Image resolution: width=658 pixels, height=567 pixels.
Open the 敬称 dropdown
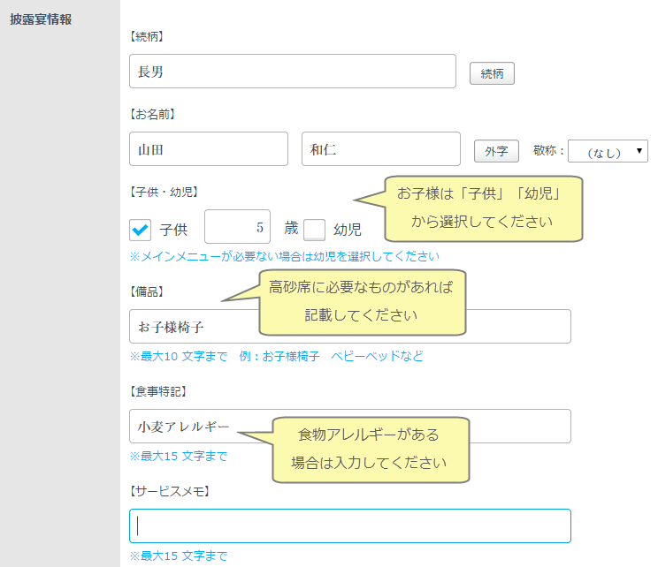[608, 151]
